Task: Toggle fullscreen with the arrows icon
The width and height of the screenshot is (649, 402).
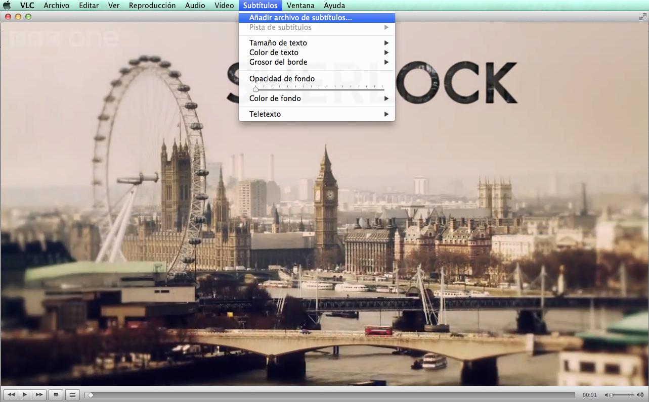Action: click(642, 17)
